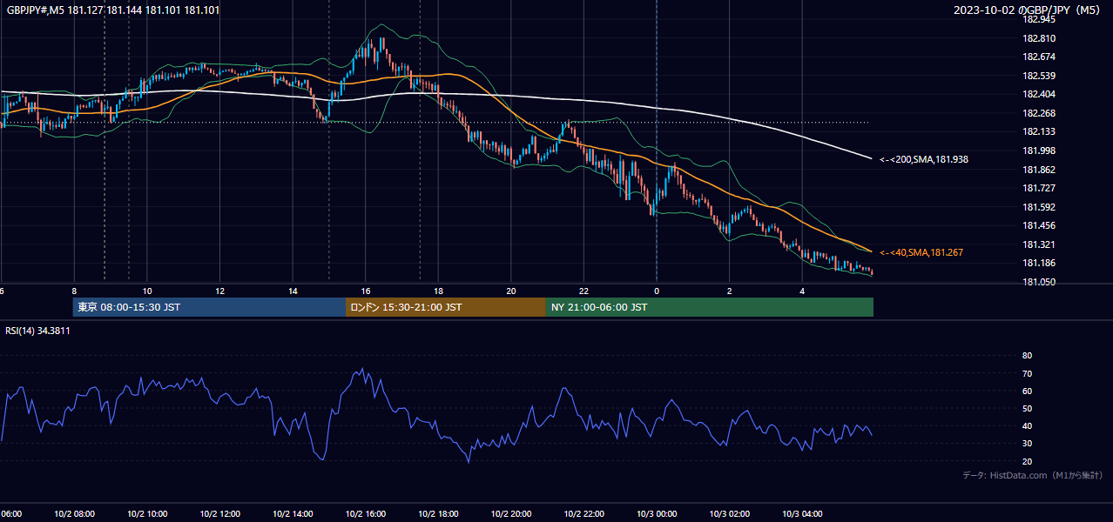Click the hour 10 tick under the price chart
The width and height of the screenshot is (1113, 522).
tap(147, 291)
